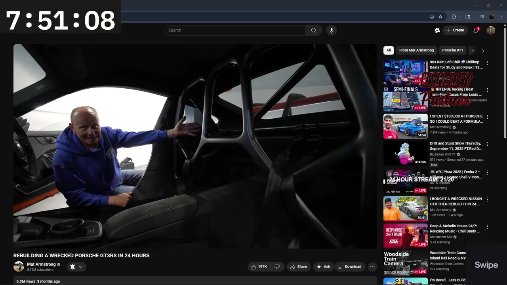Viewport: 507px width, 285px height.
Task: Open Mat Armstrong channel name link
Action: click(41, 264)
